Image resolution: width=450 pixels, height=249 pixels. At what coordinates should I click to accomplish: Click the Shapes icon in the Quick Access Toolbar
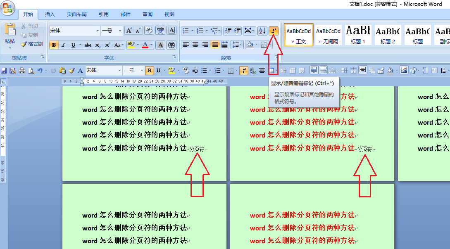pos(413,71)
